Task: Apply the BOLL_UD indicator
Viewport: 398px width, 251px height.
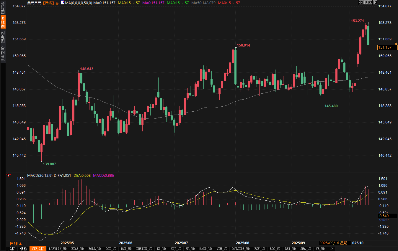Action: pyautogui.click(x=94, y=249)
